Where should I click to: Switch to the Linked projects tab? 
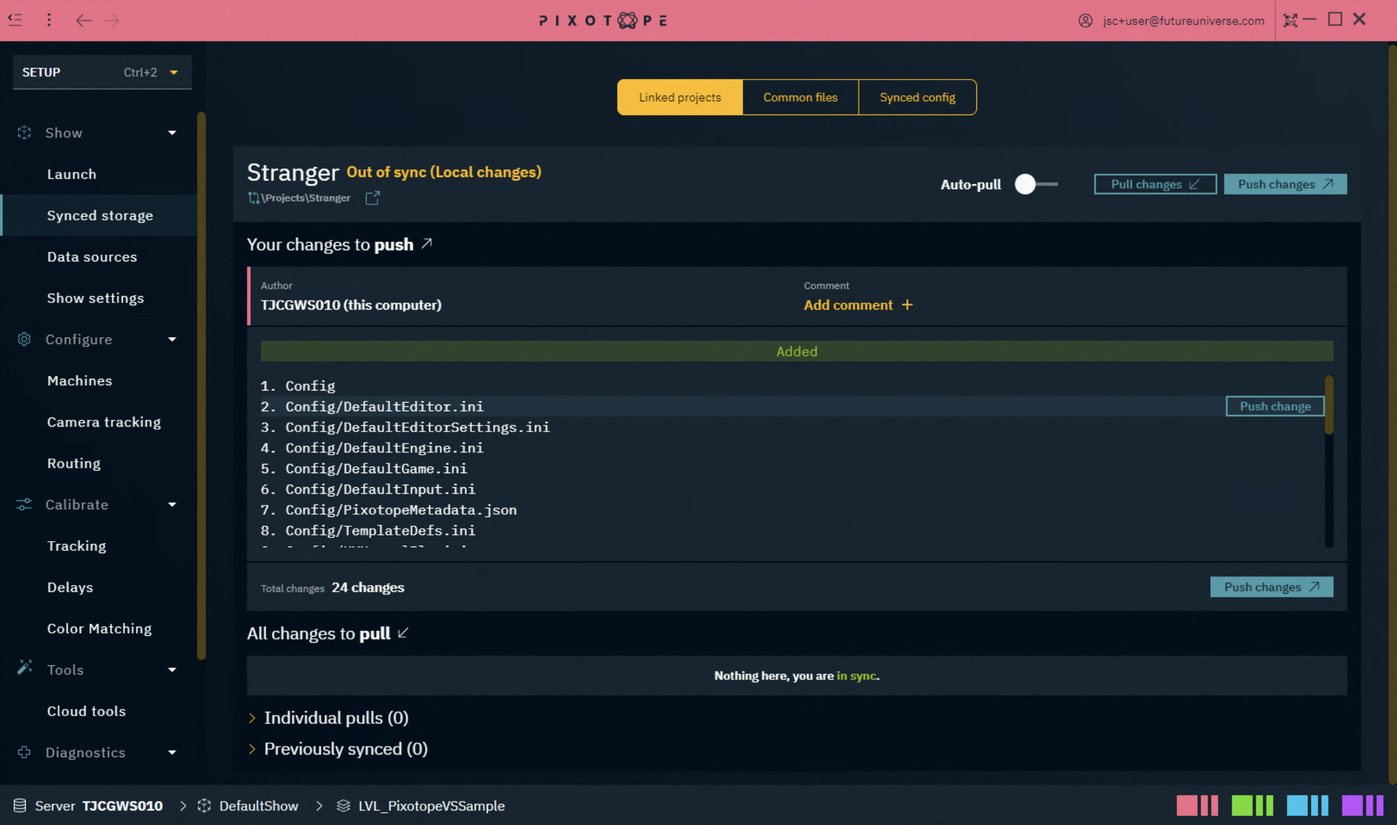[680, 97]
